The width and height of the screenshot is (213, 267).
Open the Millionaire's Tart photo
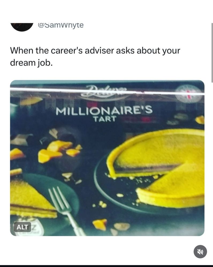pos(107,158)
